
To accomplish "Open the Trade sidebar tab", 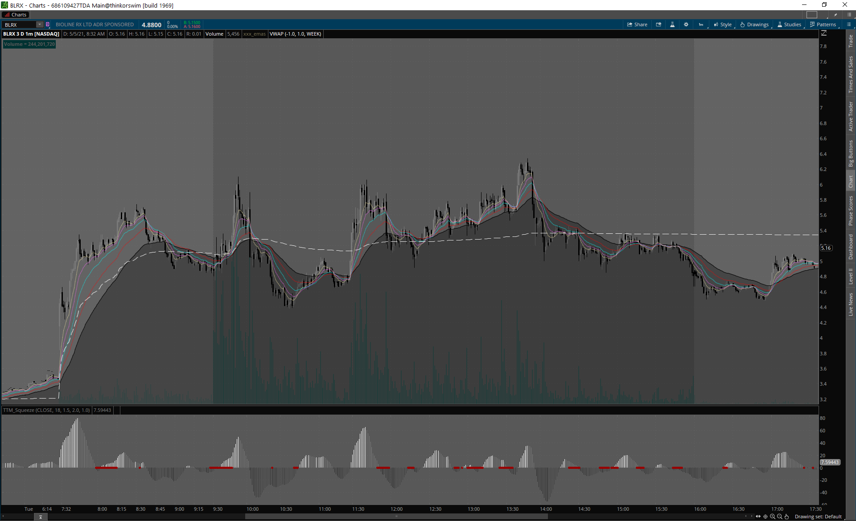I will tap(851, 41).
